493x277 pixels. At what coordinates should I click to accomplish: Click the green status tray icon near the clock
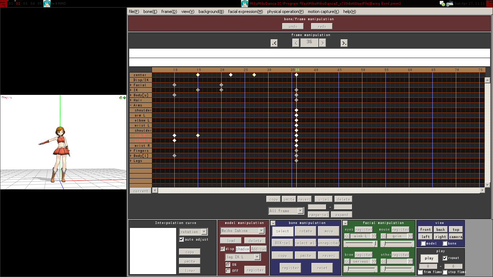tap(442, 4)
